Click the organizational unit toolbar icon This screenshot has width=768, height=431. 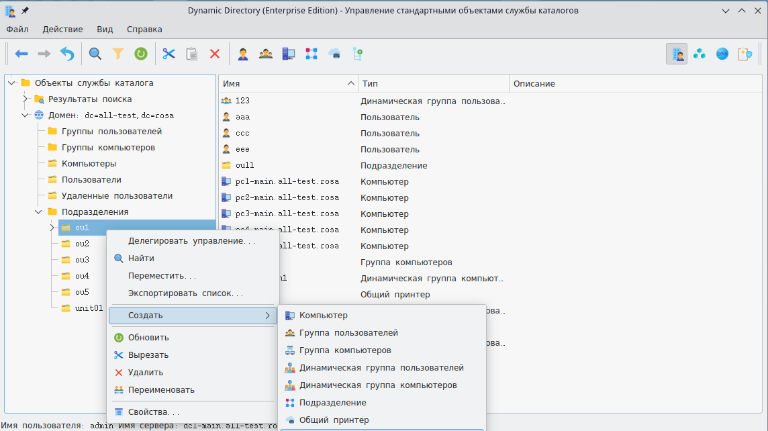coord(311,54)
